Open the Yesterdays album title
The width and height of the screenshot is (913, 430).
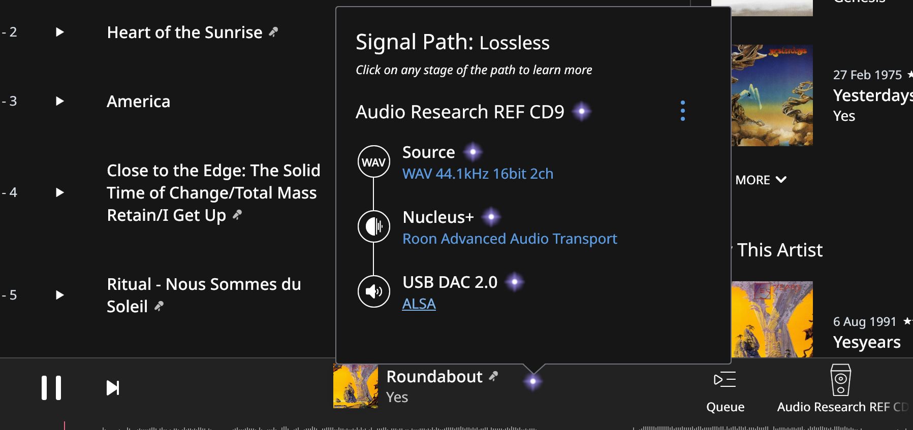coord(873,95)
